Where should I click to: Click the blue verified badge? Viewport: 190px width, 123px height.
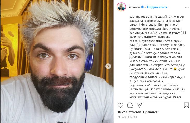(x=143, y=7)
